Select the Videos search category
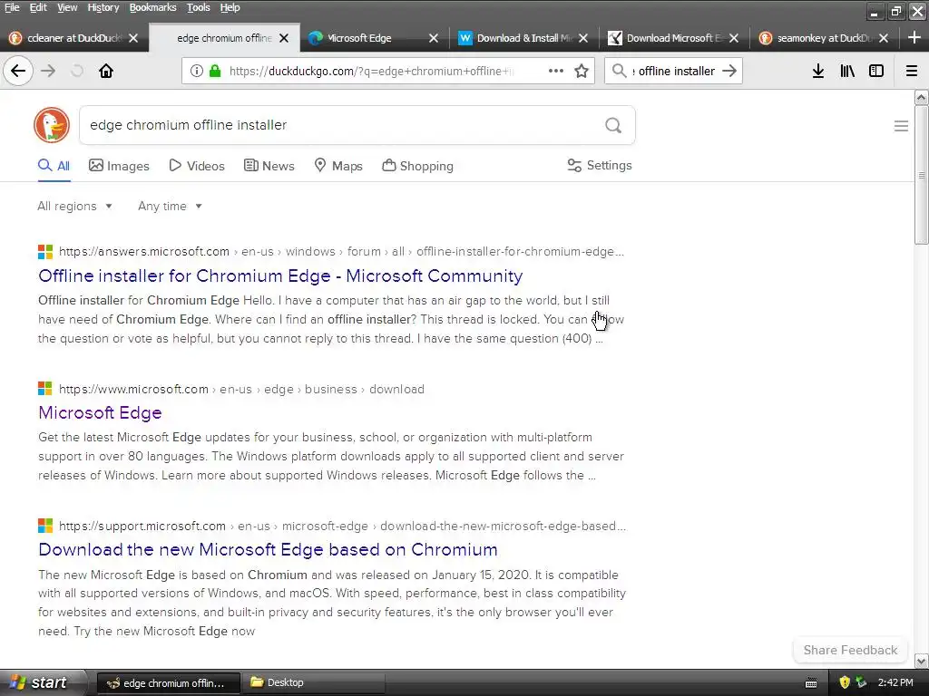The height and width of the screenshot is (696, 929). click(x=197, y=166)
